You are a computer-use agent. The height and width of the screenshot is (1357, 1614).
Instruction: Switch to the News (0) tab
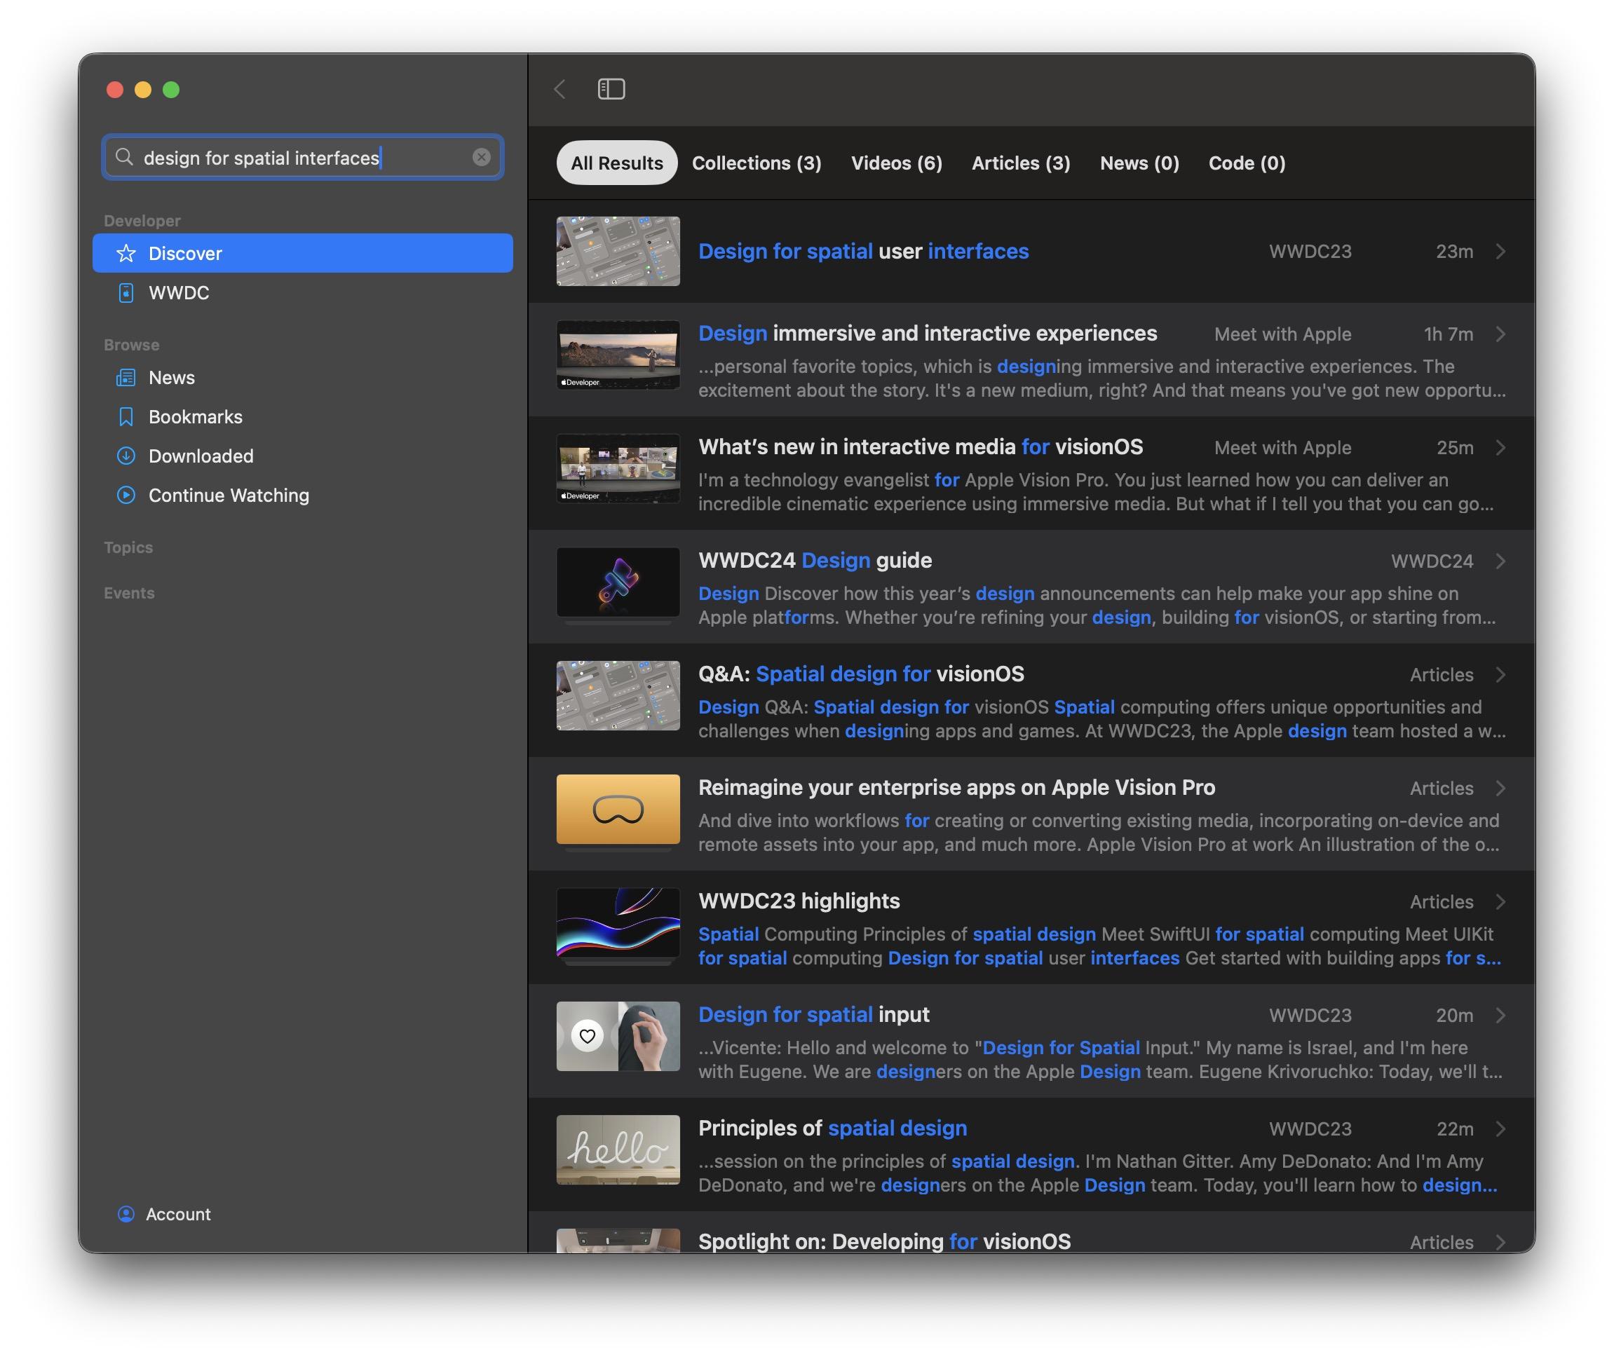(x=1140, y=163)
